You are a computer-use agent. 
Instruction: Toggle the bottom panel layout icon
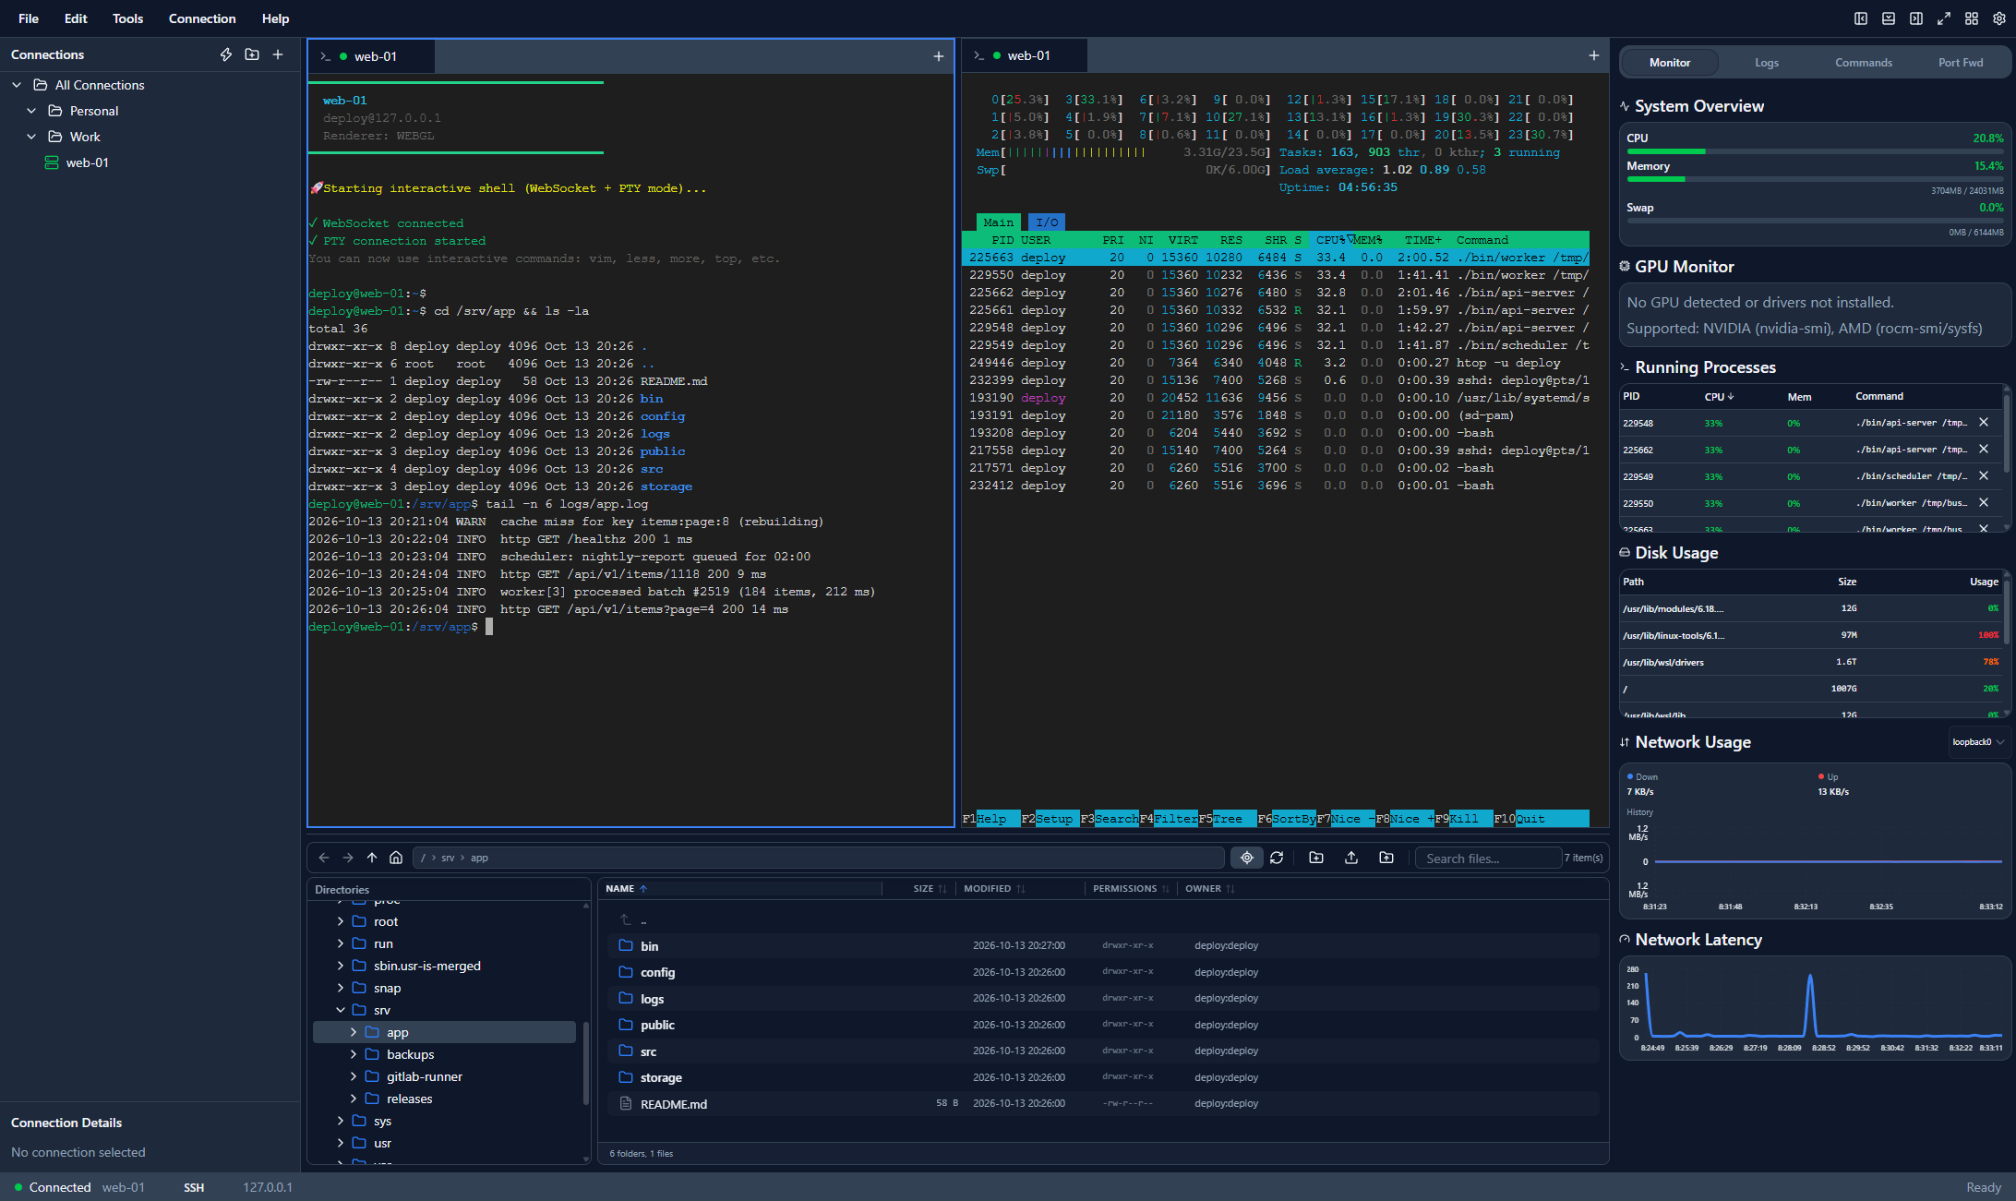pyautogui.click(x=1889, y=18)
